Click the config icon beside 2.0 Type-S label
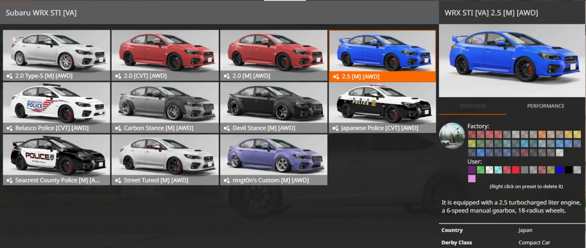Screen dimensions: 586x248 pyautogui.click(x=9, y=76)
